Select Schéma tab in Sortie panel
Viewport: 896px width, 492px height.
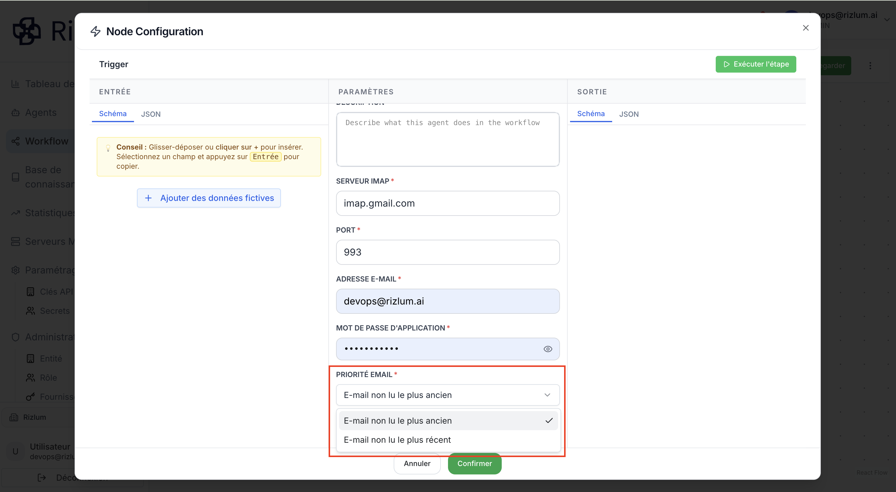(591, 114)
